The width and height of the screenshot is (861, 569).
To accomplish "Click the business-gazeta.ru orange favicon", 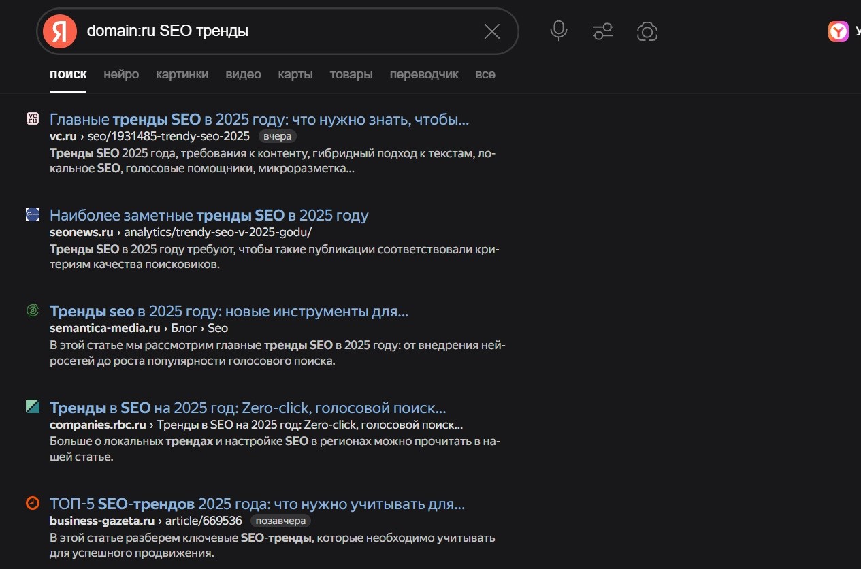I will 33,504.
